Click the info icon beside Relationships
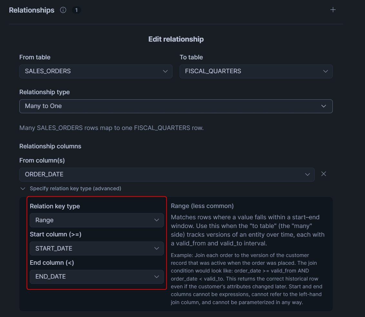This screenshot has height=317, width=365. 63,10
